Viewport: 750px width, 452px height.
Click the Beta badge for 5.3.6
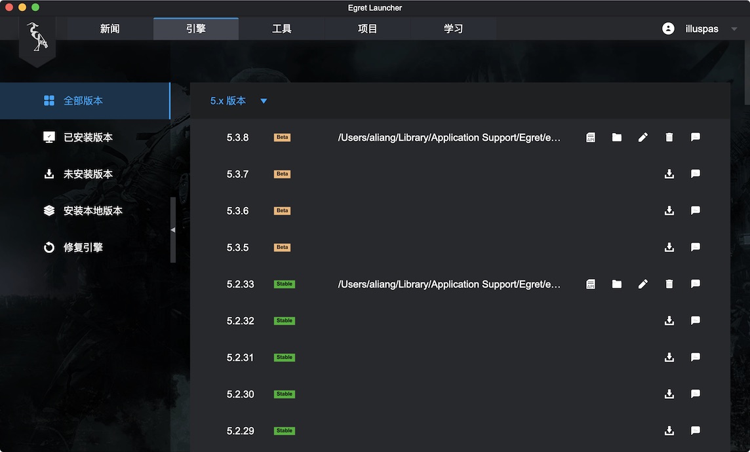tap(282, 211)
